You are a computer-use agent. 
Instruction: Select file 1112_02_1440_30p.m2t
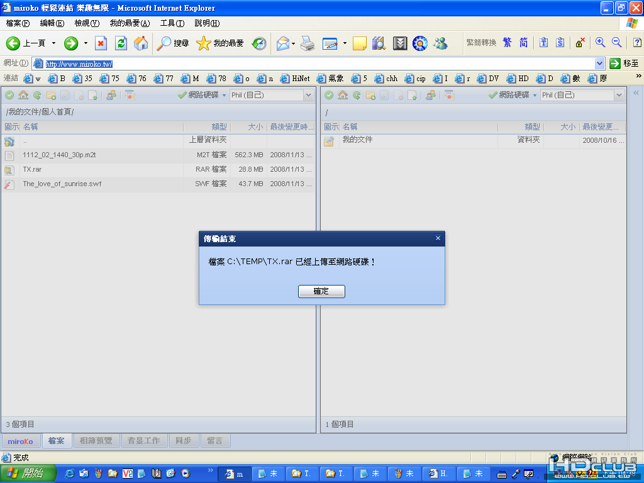158,155
